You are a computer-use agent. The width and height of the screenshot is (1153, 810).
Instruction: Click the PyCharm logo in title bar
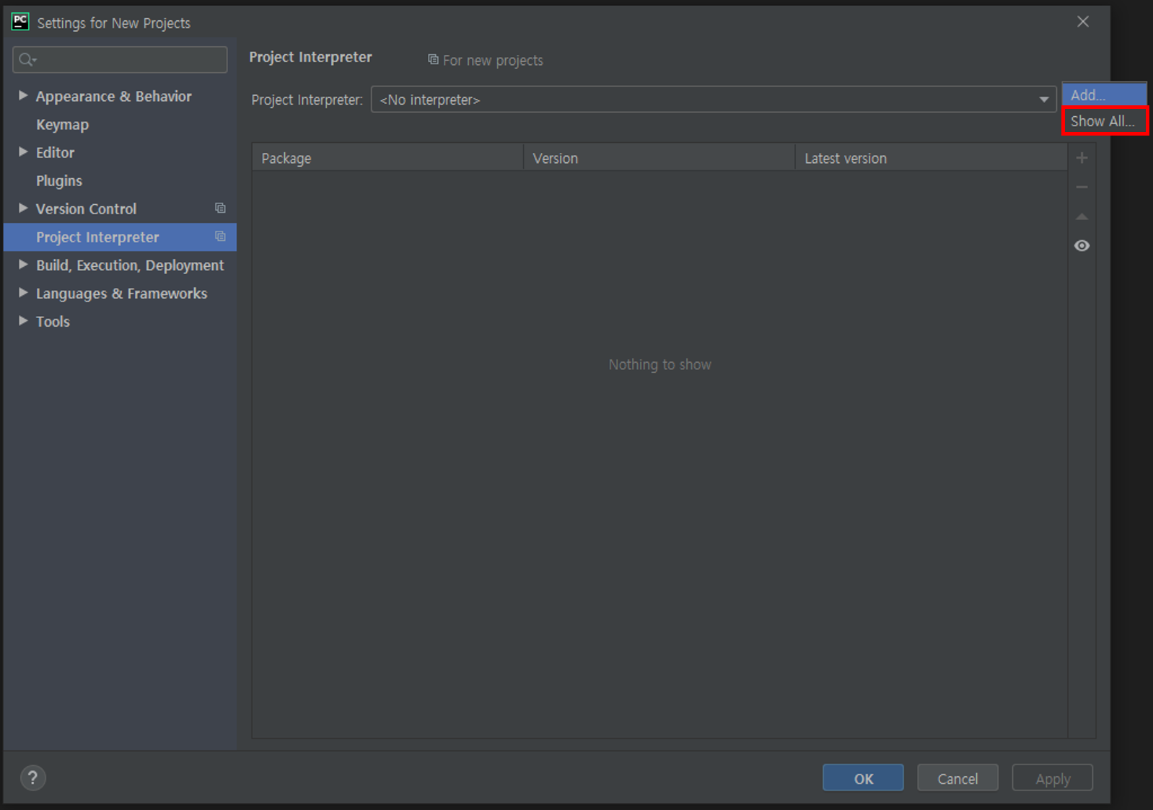tap(20, 22)
